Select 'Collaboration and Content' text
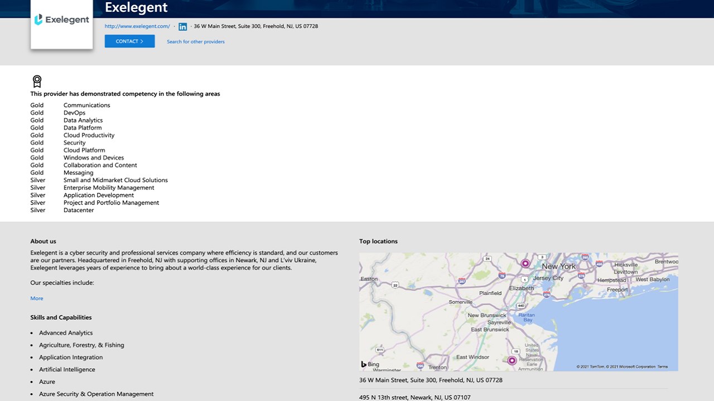The height and width of the screenshot is (401, 714). coord(100,165)
